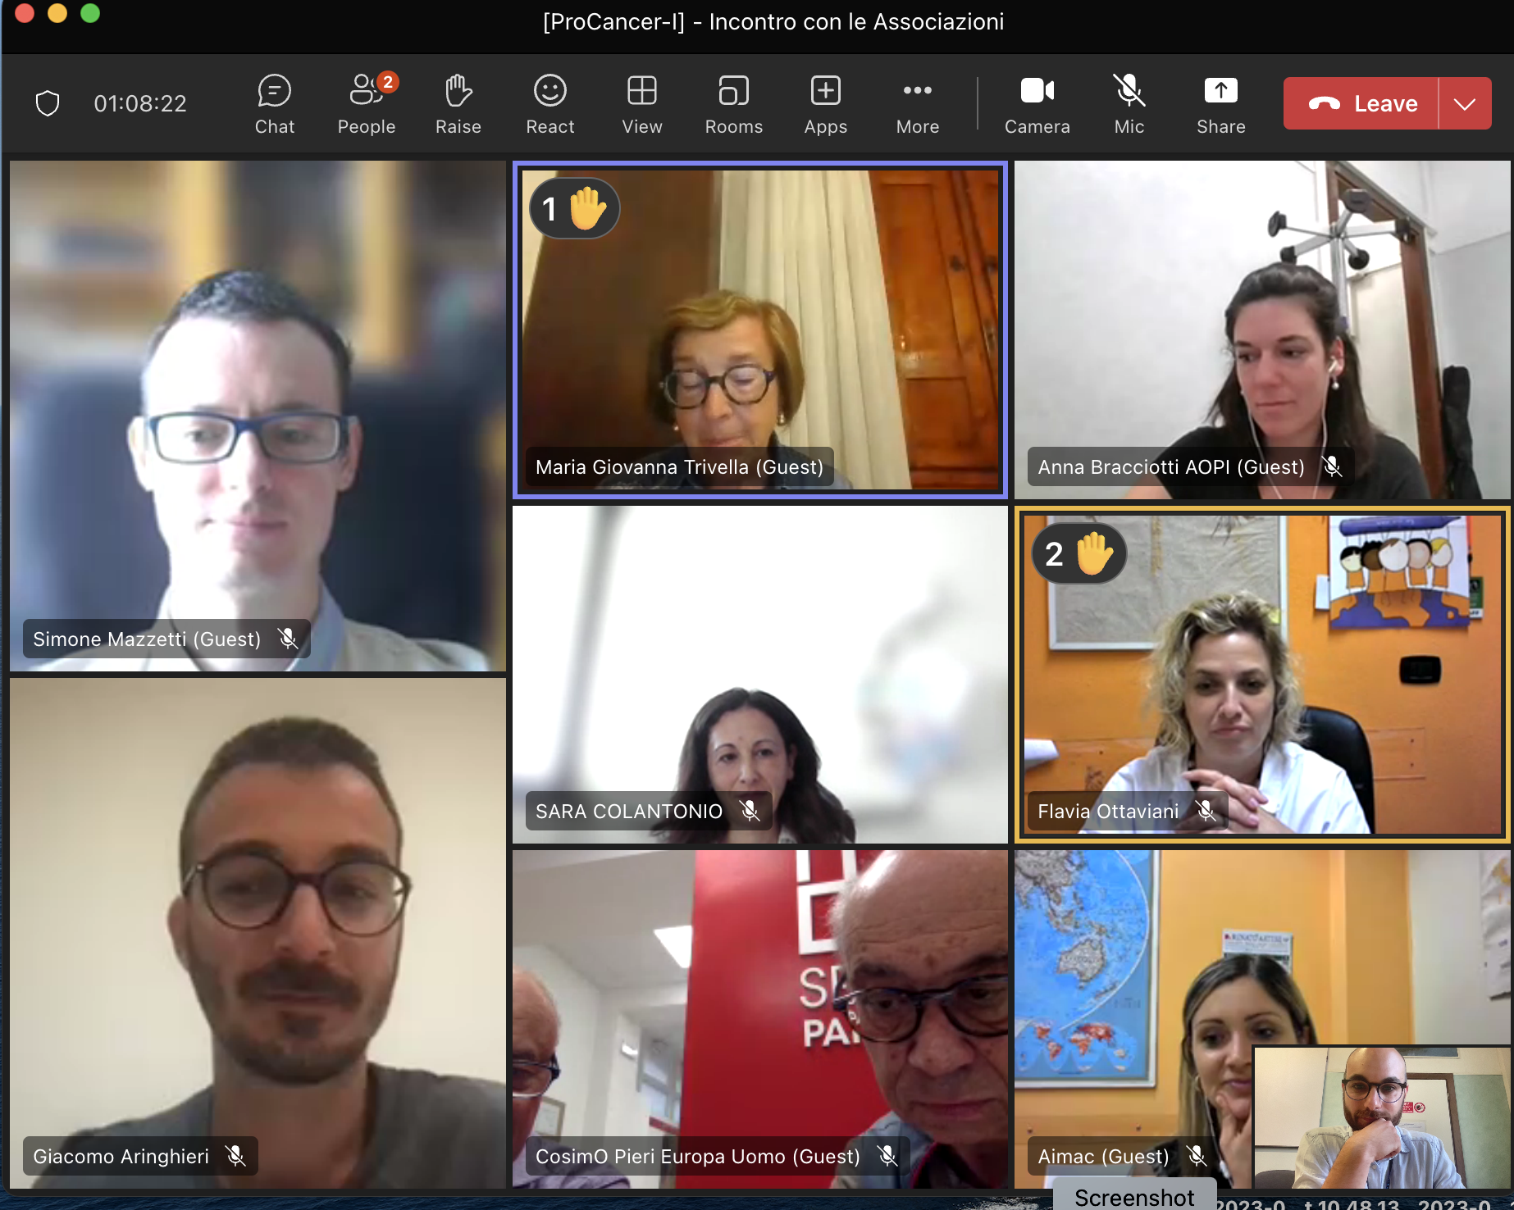Open the Apps menu
The height and width of the screenshot is (1210, 1514).
826,104
